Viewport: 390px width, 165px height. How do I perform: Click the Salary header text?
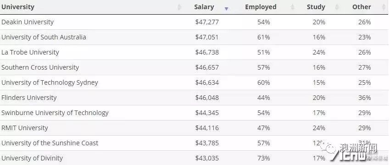tap(204, 7)
